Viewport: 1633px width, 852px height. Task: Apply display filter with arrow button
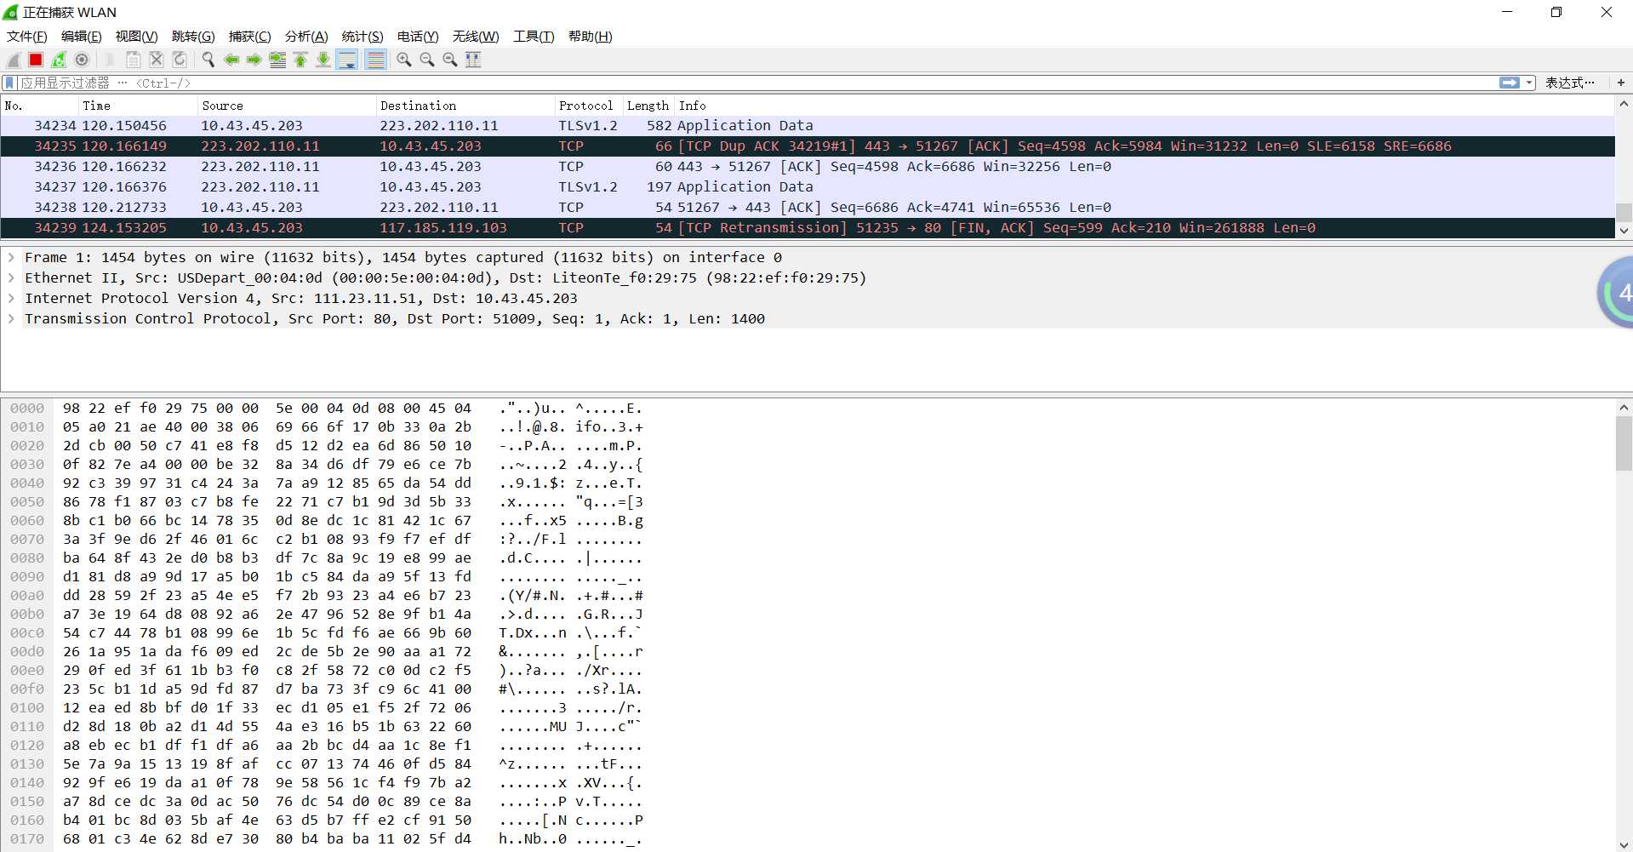[x=1510, y=83]
